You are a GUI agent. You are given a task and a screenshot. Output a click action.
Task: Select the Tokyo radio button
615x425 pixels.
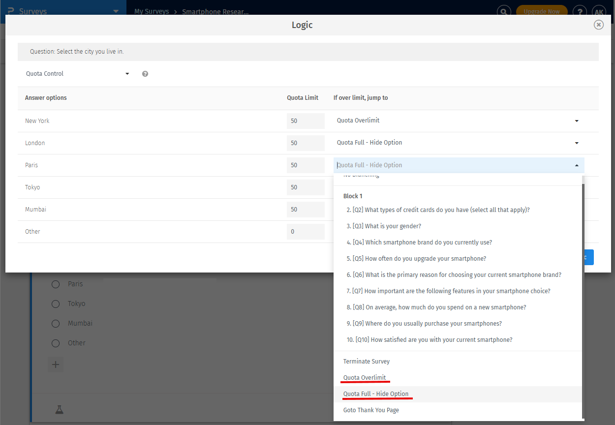pos(55,304)
